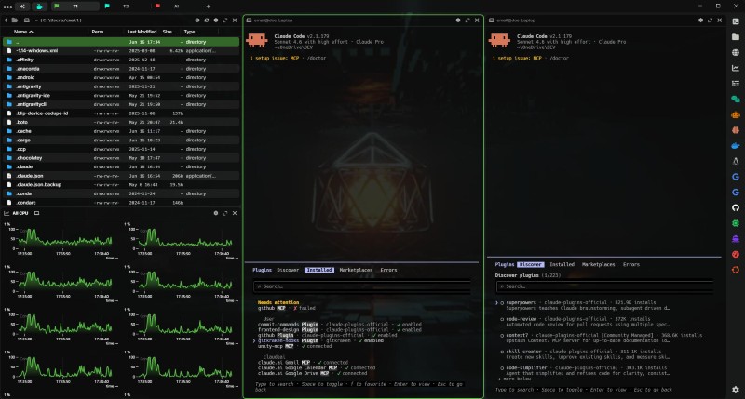Open sidebar settings gear at bottom

(736, 390)
